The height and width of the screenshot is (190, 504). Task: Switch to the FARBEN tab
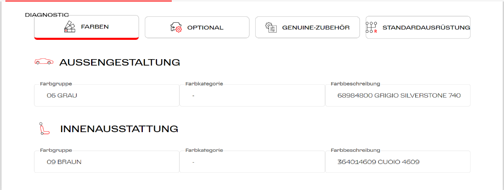pyautogui.click(x=94, y=27)
